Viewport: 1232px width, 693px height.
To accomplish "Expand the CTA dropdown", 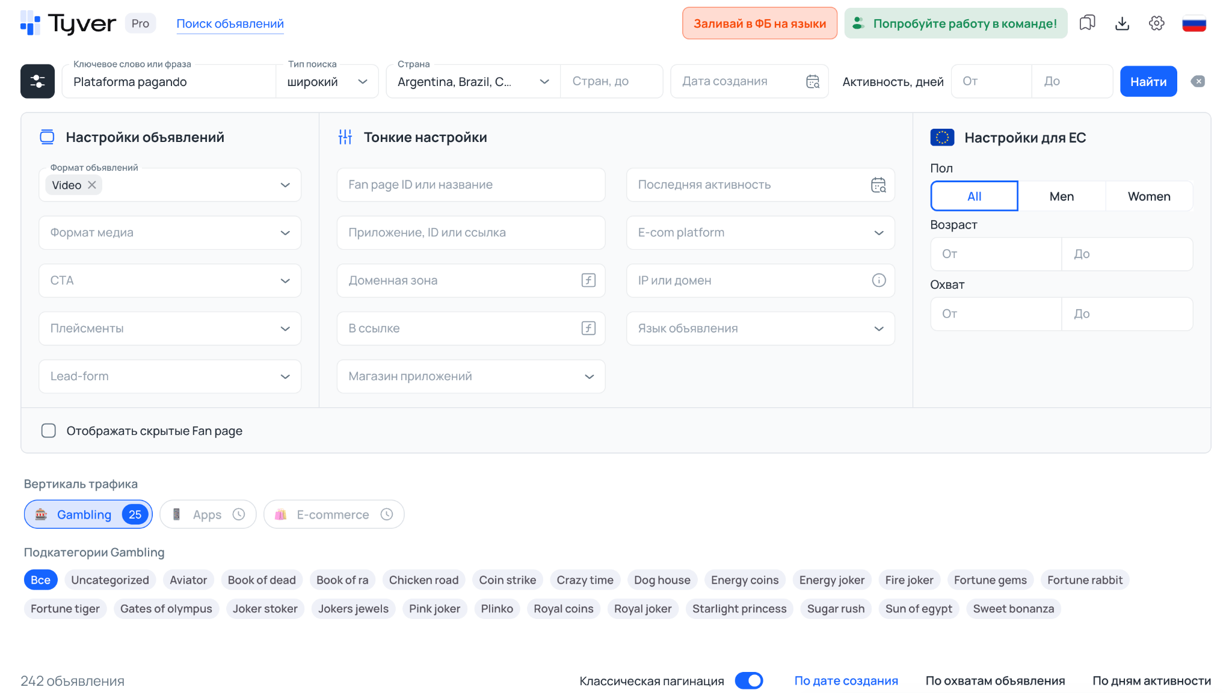I will (x=170, y=280).
